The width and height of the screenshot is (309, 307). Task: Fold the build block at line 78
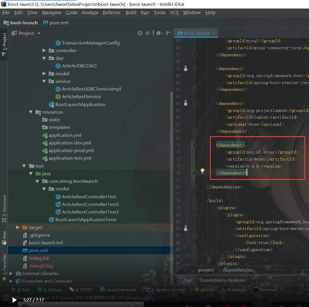point(195,201)
